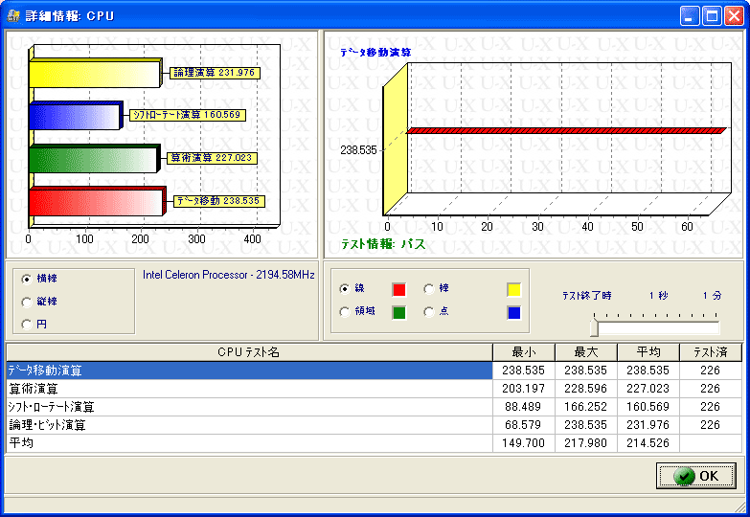Select the 算術演算 test row
The height and width of the screenshot is (517, 750).
pyautogui.click(x=248, y=389)
